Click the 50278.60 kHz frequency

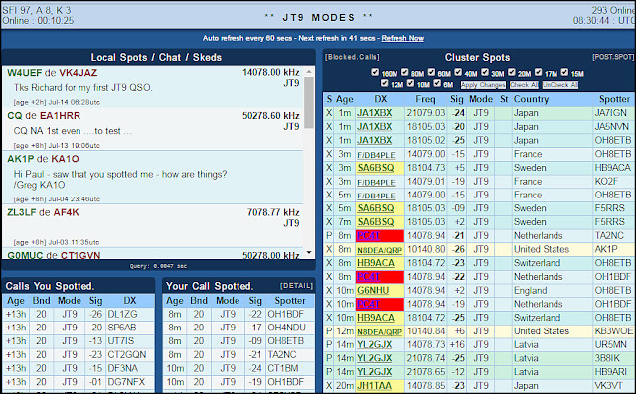click(271, 116)
